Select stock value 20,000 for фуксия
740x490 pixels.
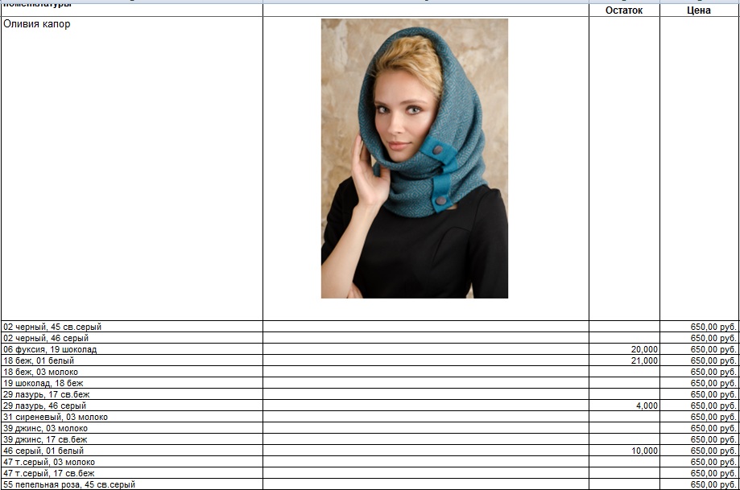624,349
